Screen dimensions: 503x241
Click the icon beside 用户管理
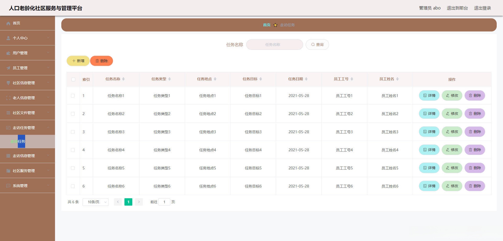click(x=8, y=53)
